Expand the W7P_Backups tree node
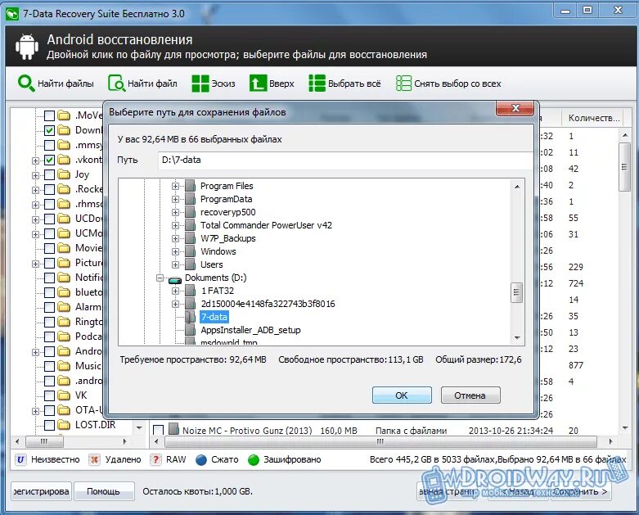 pyautogui.click(x=175, y=238)
